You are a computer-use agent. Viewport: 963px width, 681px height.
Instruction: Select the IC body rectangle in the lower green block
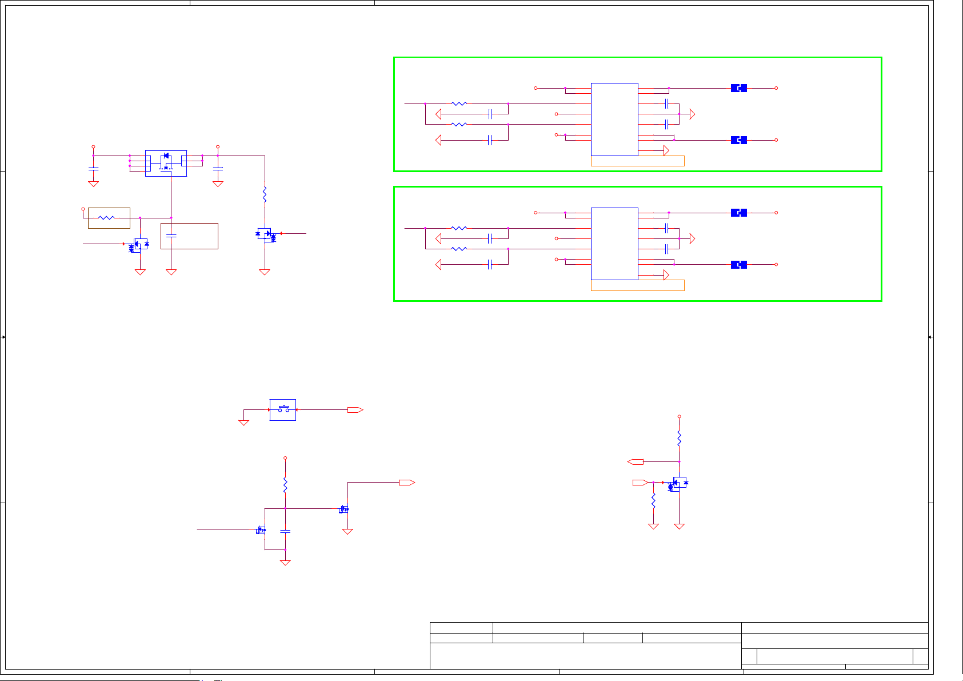point(614,244)
